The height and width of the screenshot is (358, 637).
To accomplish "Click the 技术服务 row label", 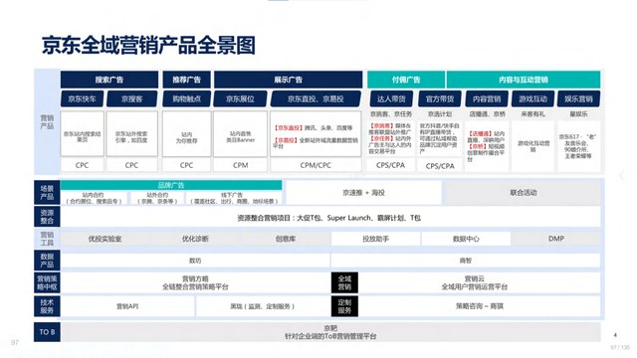I will click(47, 306).
